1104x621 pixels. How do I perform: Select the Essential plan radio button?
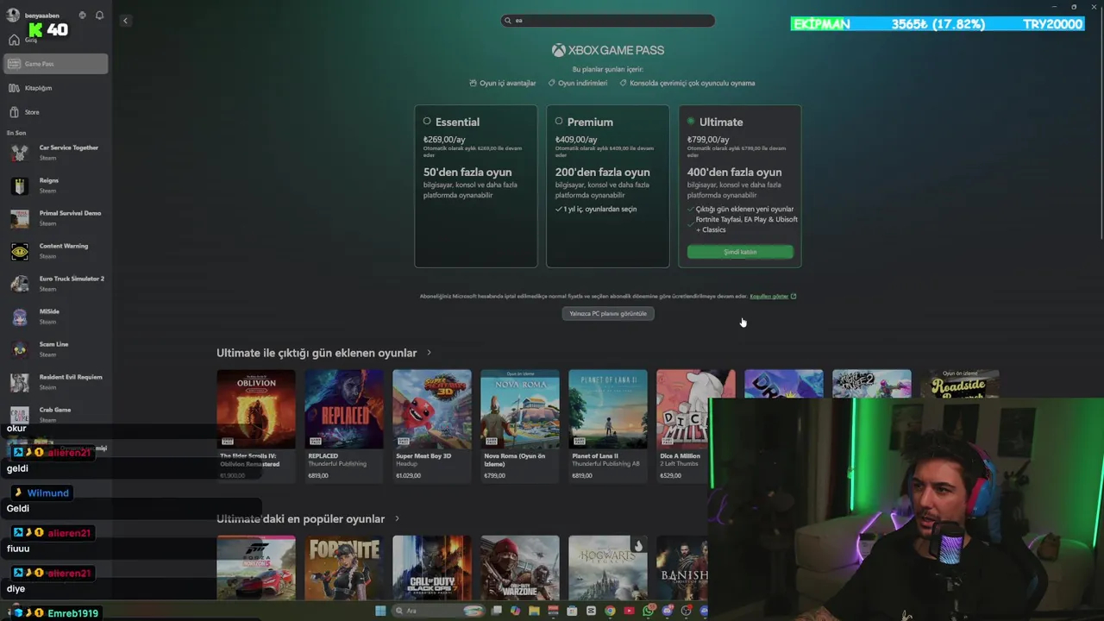(x=427, y=122)
